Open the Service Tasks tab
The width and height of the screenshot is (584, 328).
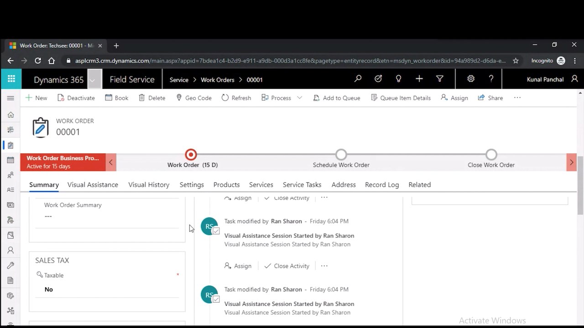pyautogui.click(x=302, y=184)
